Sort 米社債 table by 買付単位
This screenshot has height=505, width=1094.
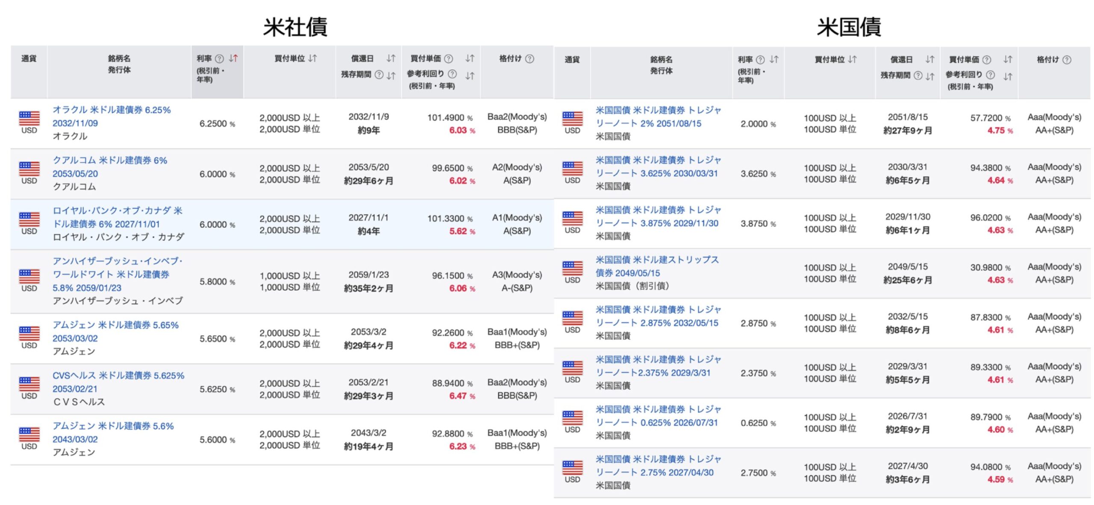[312, 58]
